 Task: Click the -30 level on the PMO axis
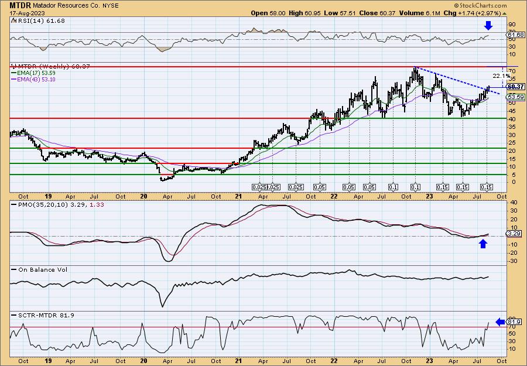[x=513, y=261]
